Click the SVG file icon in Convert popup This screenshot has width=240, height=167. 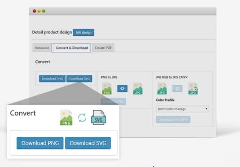coord(98,118)
